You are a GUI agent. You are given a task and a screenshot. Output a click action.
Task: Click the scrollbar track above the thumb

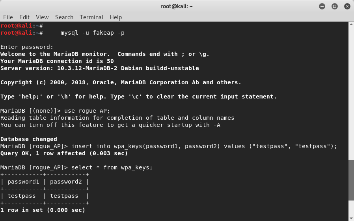pos(351,93)
